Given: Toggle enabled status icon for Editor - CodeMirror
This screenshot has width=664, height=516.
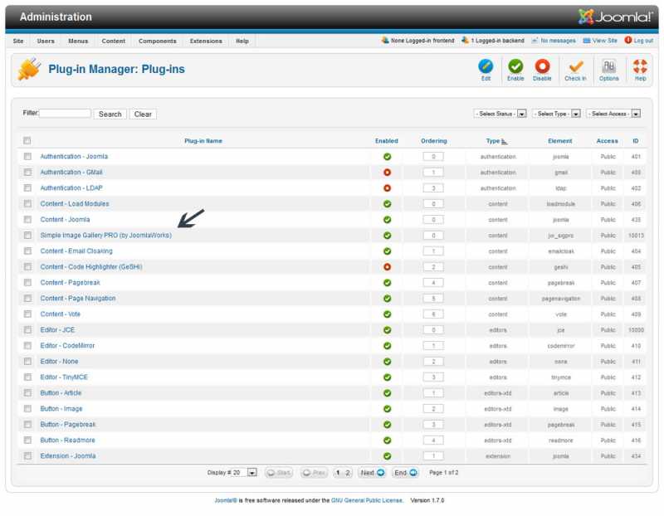Looking at the screenshot, I should point(387,346).
